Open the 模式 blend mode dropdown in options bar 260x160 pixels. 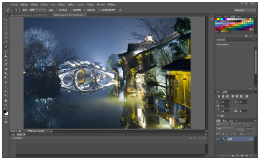click(x=38, y=10)
